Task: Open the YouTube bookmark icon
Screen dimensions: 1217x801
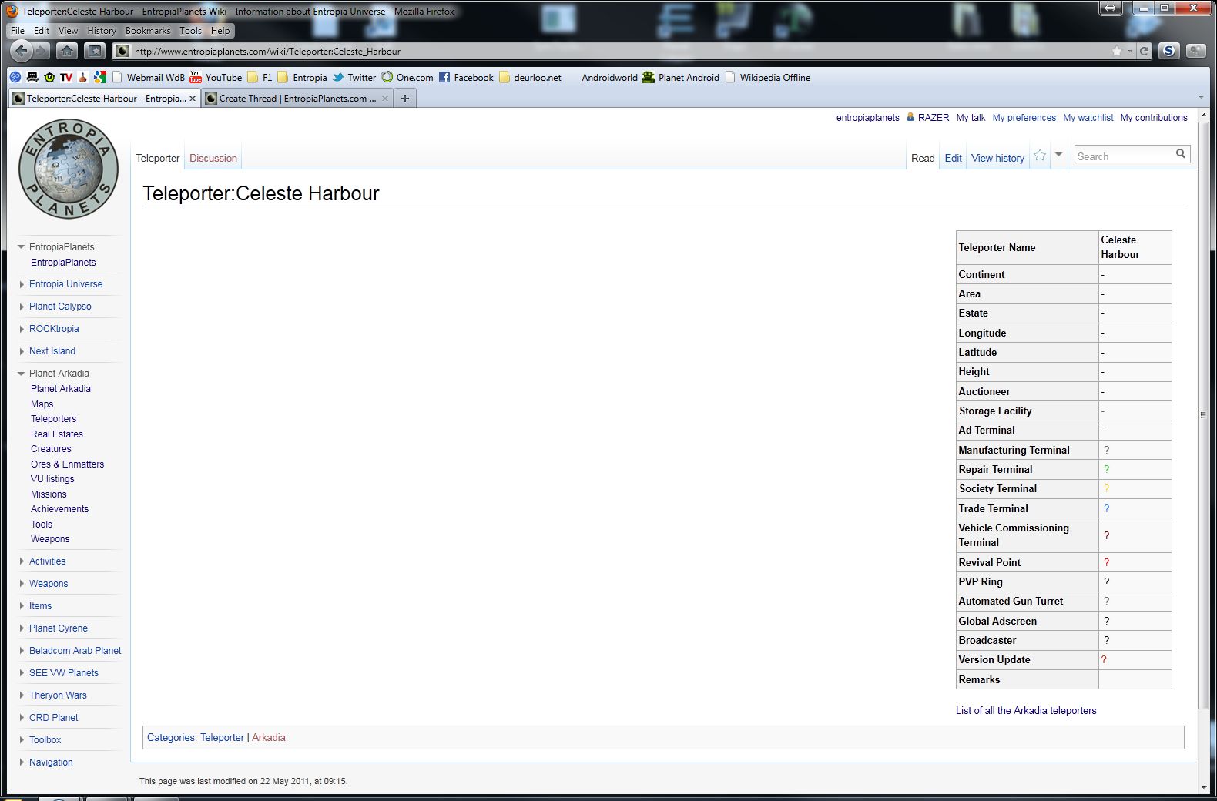Action: click(x=196, y=78)
